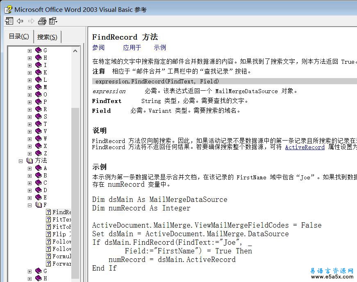Click the tree scrollbar up arrow

click(76, 51)
